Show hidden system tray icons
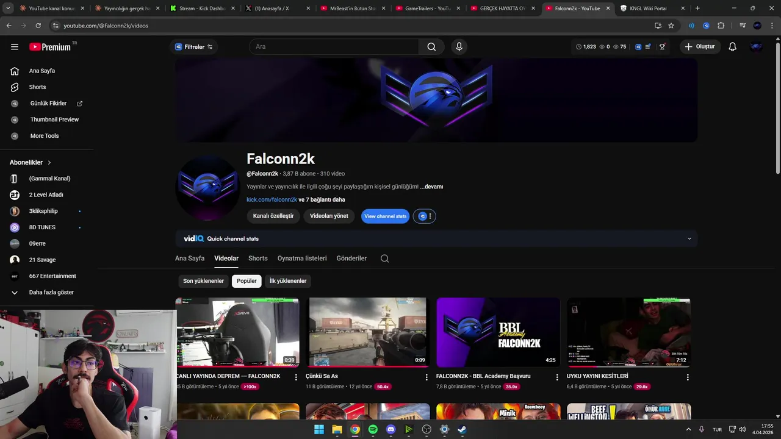The image size is (781, 439). pyautogui.click(x=689, y=429)
